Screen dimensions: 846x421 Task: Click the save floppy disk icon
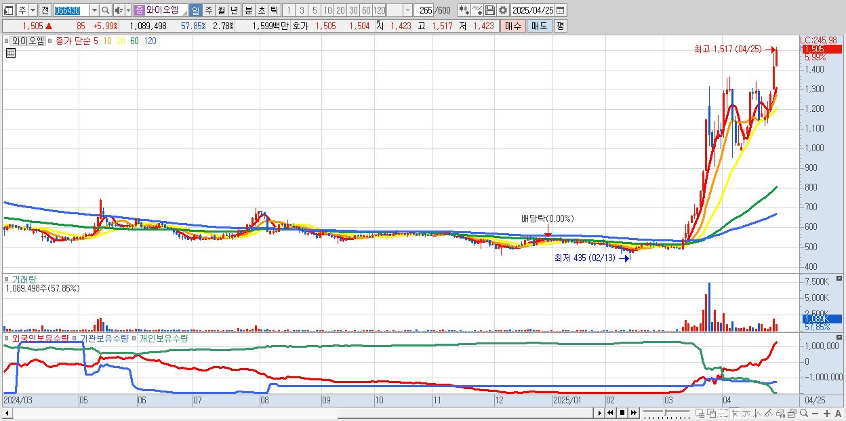[490, 10]
